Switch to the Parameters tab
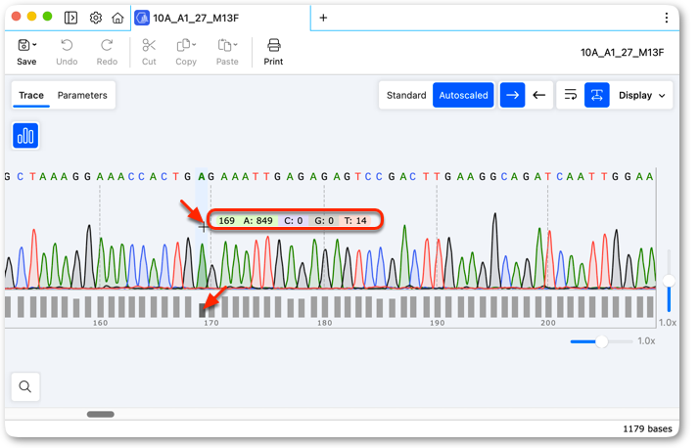Viewport: 699px width, 448px height. pos(82,95)
